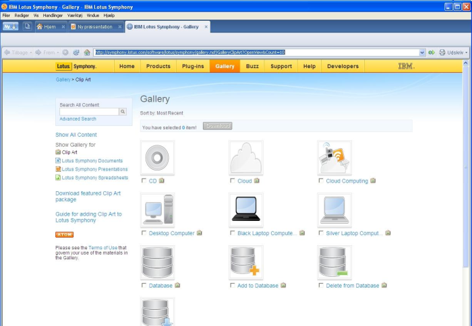Click the icon next to Black Laptop label
The height and width of the screenshot is (326, 472).
point(302,233)
